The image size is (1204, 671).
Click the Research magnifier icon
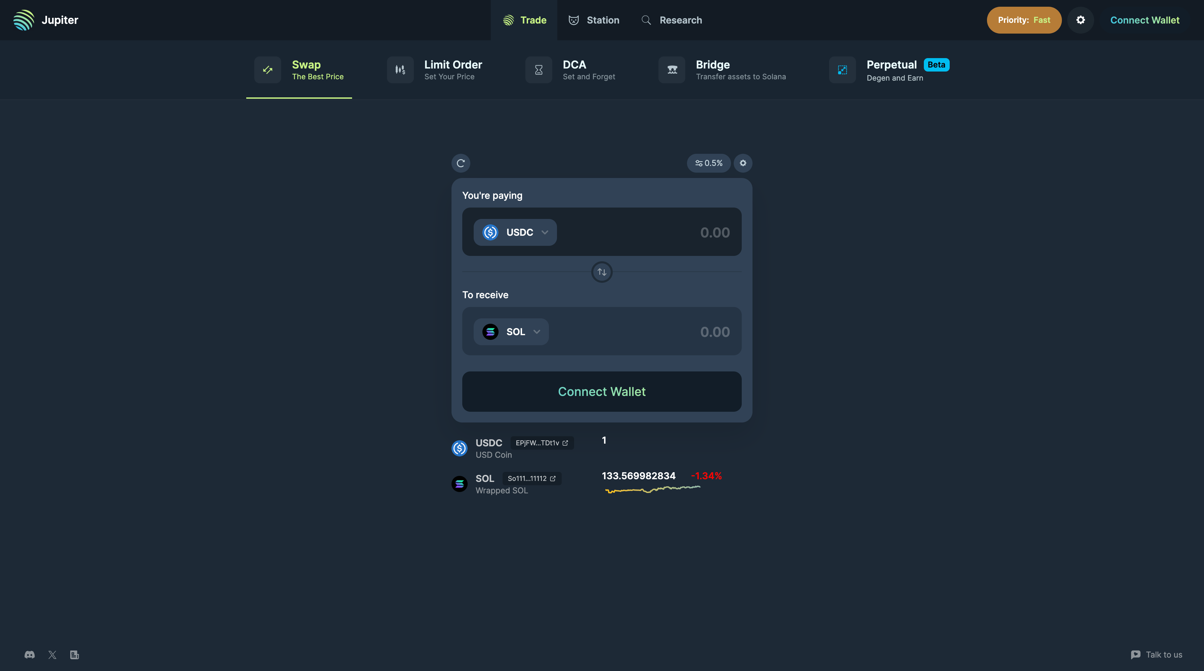tap(646, 20)
